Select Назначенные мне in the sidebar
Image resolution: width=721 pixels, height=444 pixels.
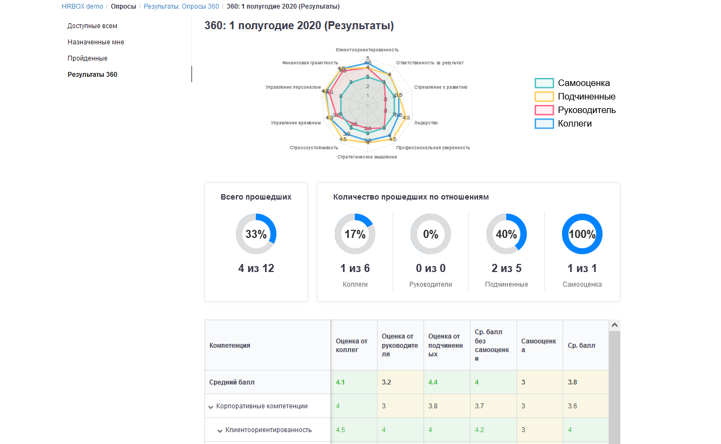pyautogui.click(x=96, y=42)
